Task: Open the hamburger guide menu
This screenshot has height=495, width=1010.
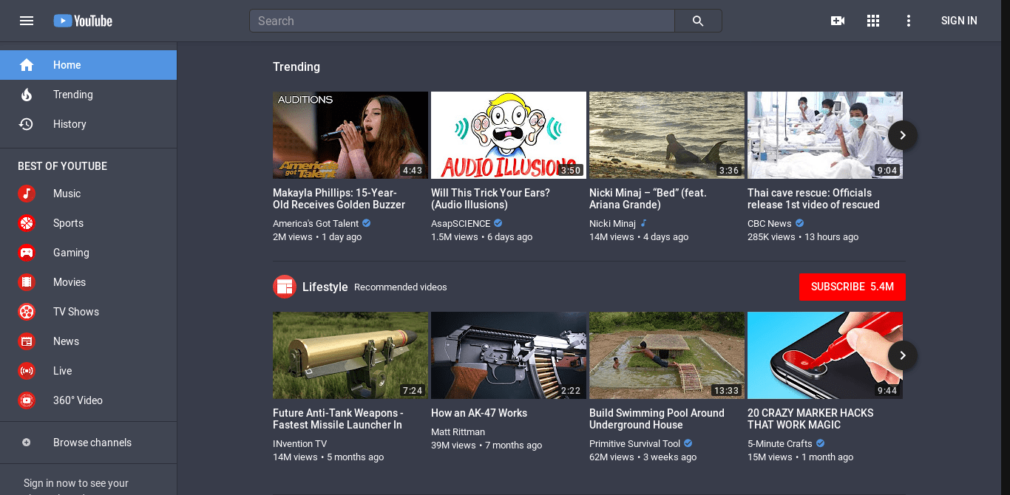Action: tap(27, 21)
